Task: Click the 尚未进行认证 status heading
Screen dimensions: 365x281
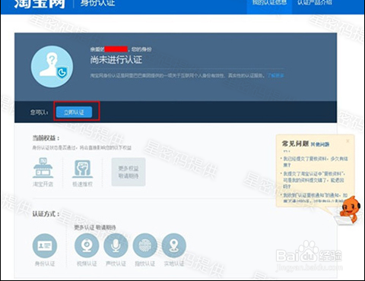Action: (x=116, y=60)
